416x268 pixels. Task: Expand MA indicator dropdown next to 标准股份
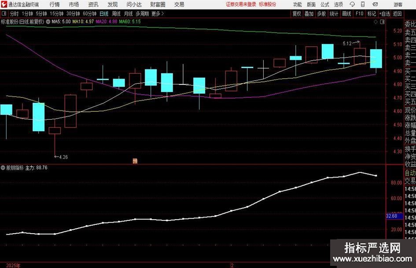tap(48, 22)
